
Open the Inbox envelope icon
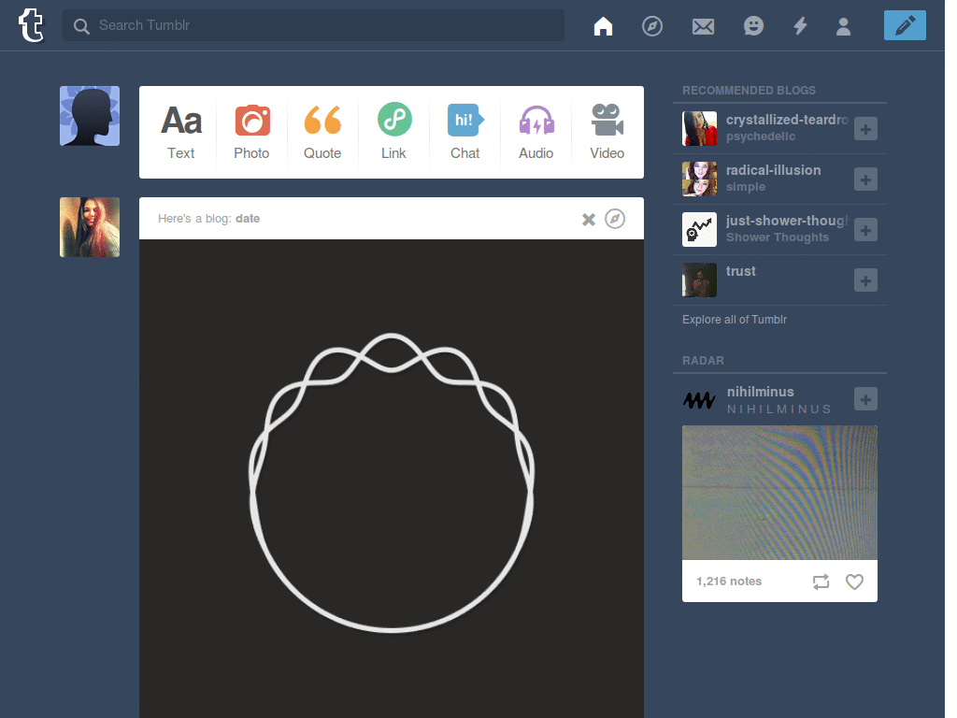point(703,26)
